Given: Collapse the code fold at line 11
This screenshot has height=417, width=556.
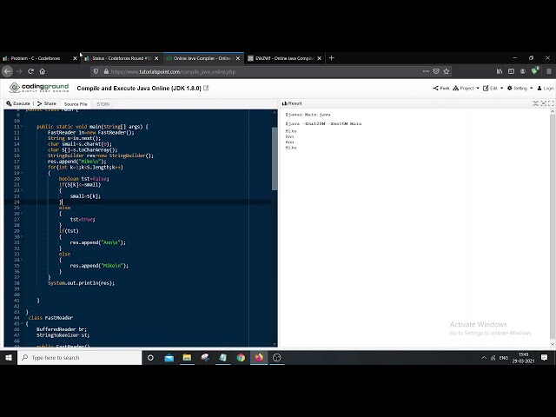Looking at the screenshot, I should click(x=22, y=127).
